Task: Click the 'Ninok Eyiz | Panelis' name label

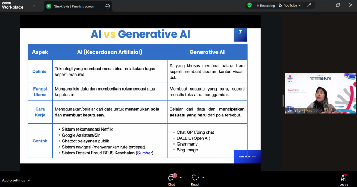Action: point(302,111)
